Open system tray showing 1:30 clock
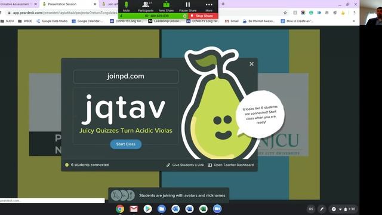 coord(343,209)
